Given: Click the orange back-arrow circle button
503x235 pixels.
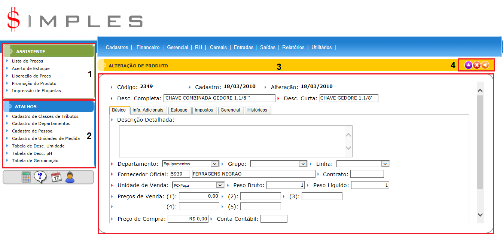Looking at the screenshot, I should pyautogui.click(x=485, y=65).
